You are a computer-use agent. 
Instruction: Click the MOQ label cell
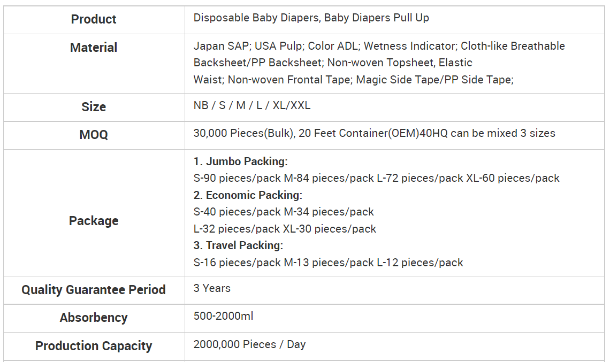(94, 135)
